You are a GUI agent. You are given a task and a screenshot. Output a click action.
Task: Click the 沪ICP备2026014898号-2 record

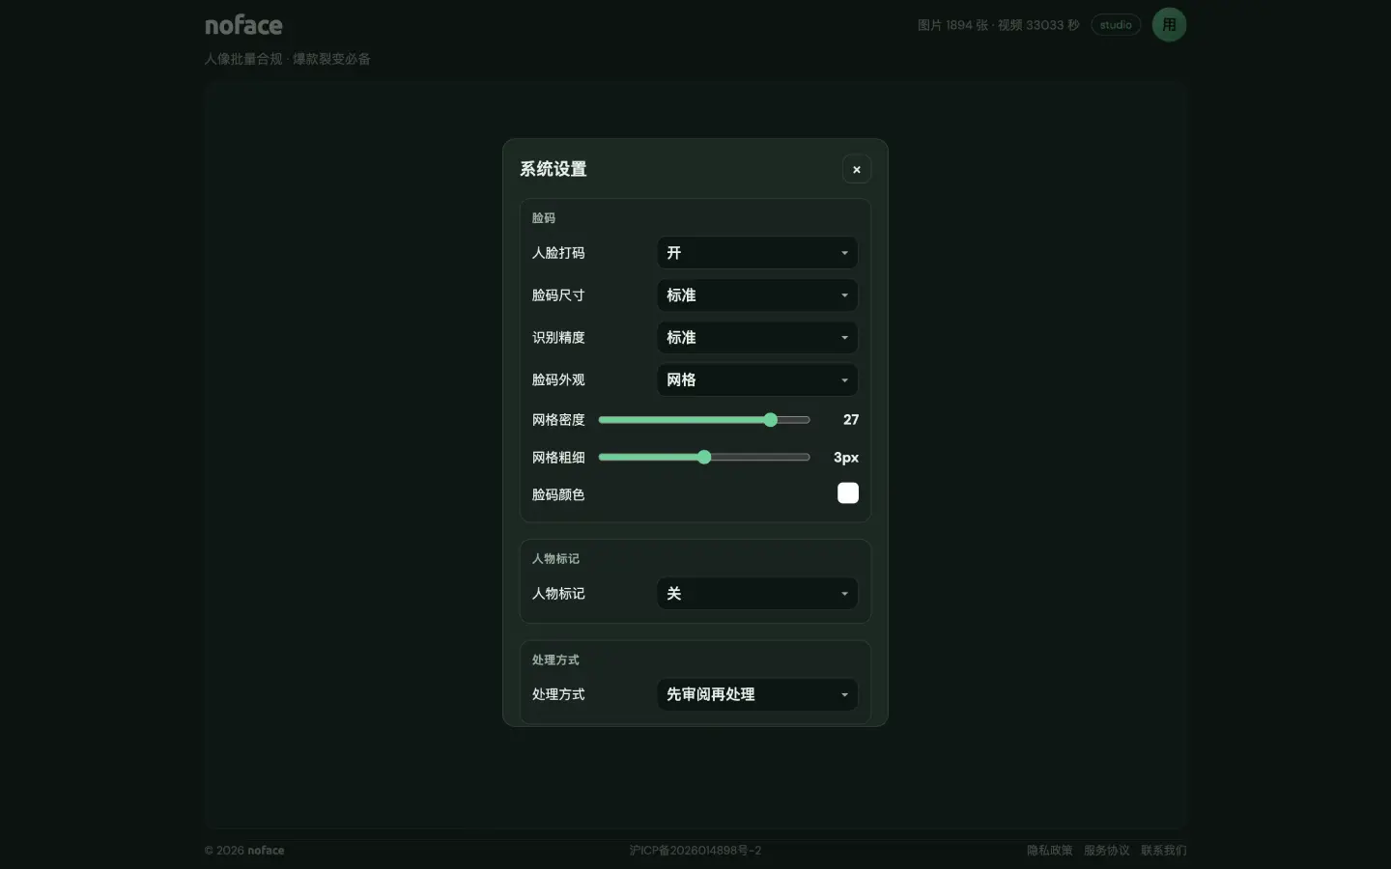tap(695, 851)
